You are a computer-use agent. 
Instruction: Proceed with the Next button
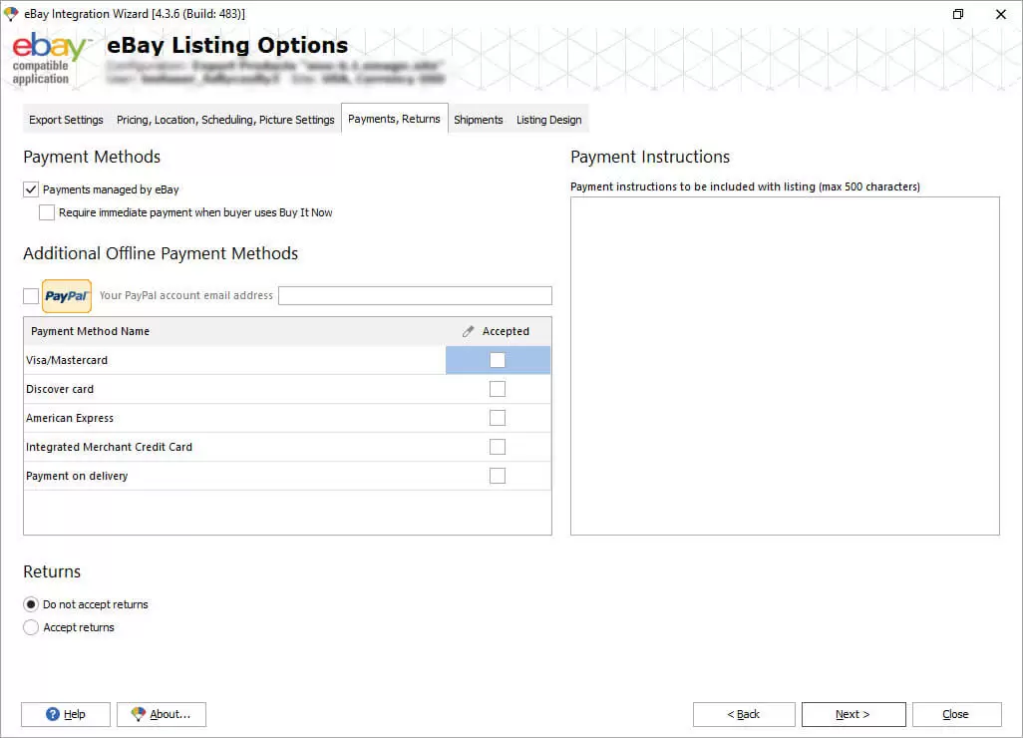point(852,714)
